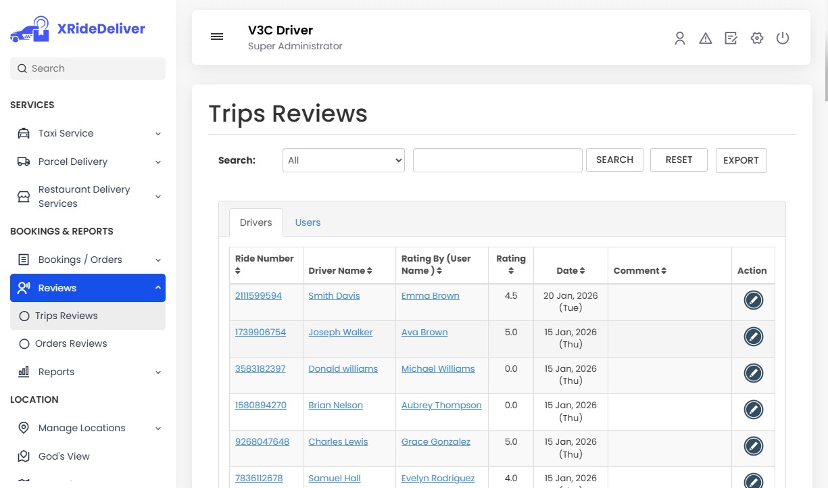Open driver profile for Smith Davis
This screenshot has height=488, width=828.
pos(334,295)
